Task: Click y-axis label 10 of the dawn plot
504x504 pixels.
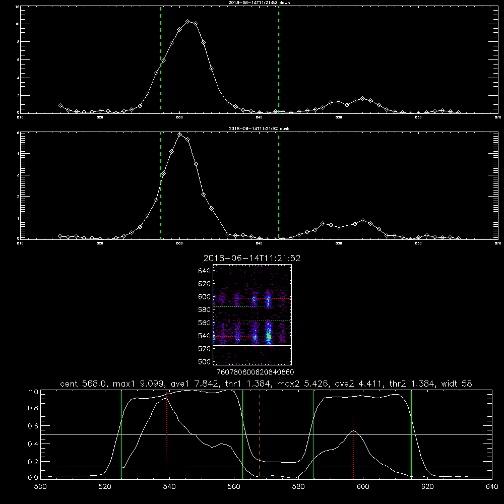Action: click(17, 24)
